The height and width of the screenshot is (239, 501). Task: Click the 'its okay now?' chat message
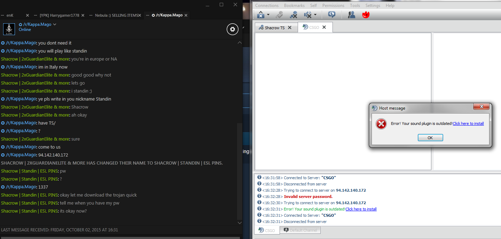tap(73, 211)
